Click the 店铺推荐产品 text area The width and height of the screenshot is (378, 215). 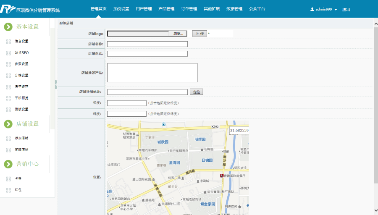(x=152, y=73)
